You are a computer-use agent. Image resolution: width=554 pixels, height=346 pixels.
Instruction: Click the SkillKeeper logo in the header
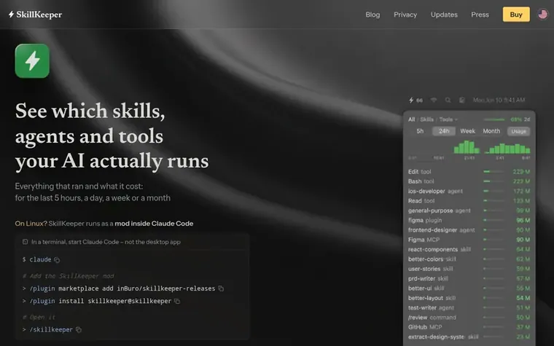(35, 15)
